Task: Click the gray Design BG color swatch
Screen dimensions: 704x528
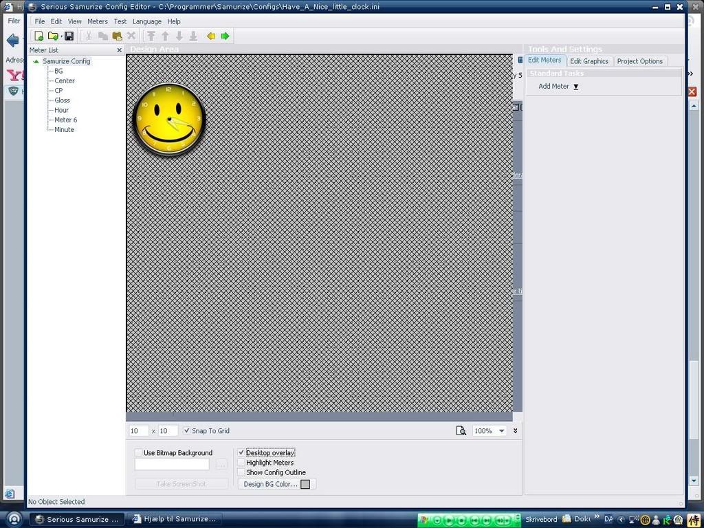Action: 305,484
